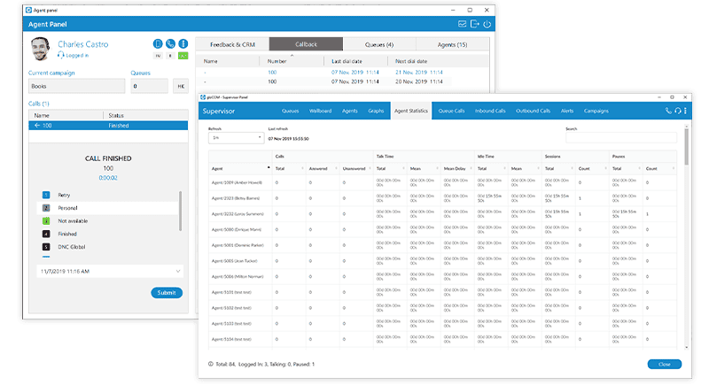Click the Close button in Supervisor panel

point(664,364)
